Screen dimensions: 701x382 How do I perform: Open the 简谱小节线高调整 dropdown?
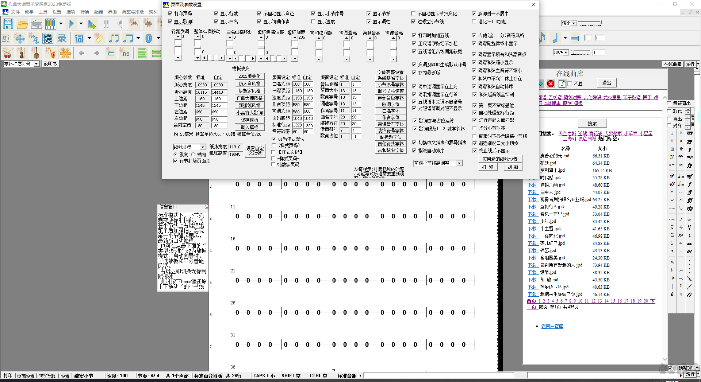[x=459, y=163]
